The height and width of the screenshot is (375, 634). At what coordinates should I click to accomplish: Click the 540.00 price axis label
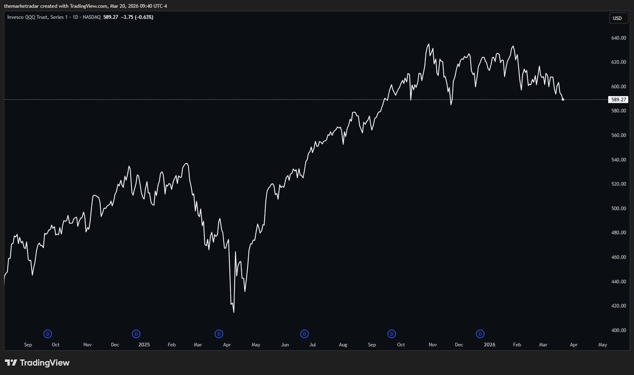point(619,160)
